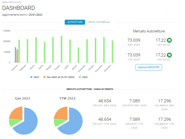The width and height of the screenshot is (185, 139).
Task: Click the Febbraio axis label
Action: point(23,68)
